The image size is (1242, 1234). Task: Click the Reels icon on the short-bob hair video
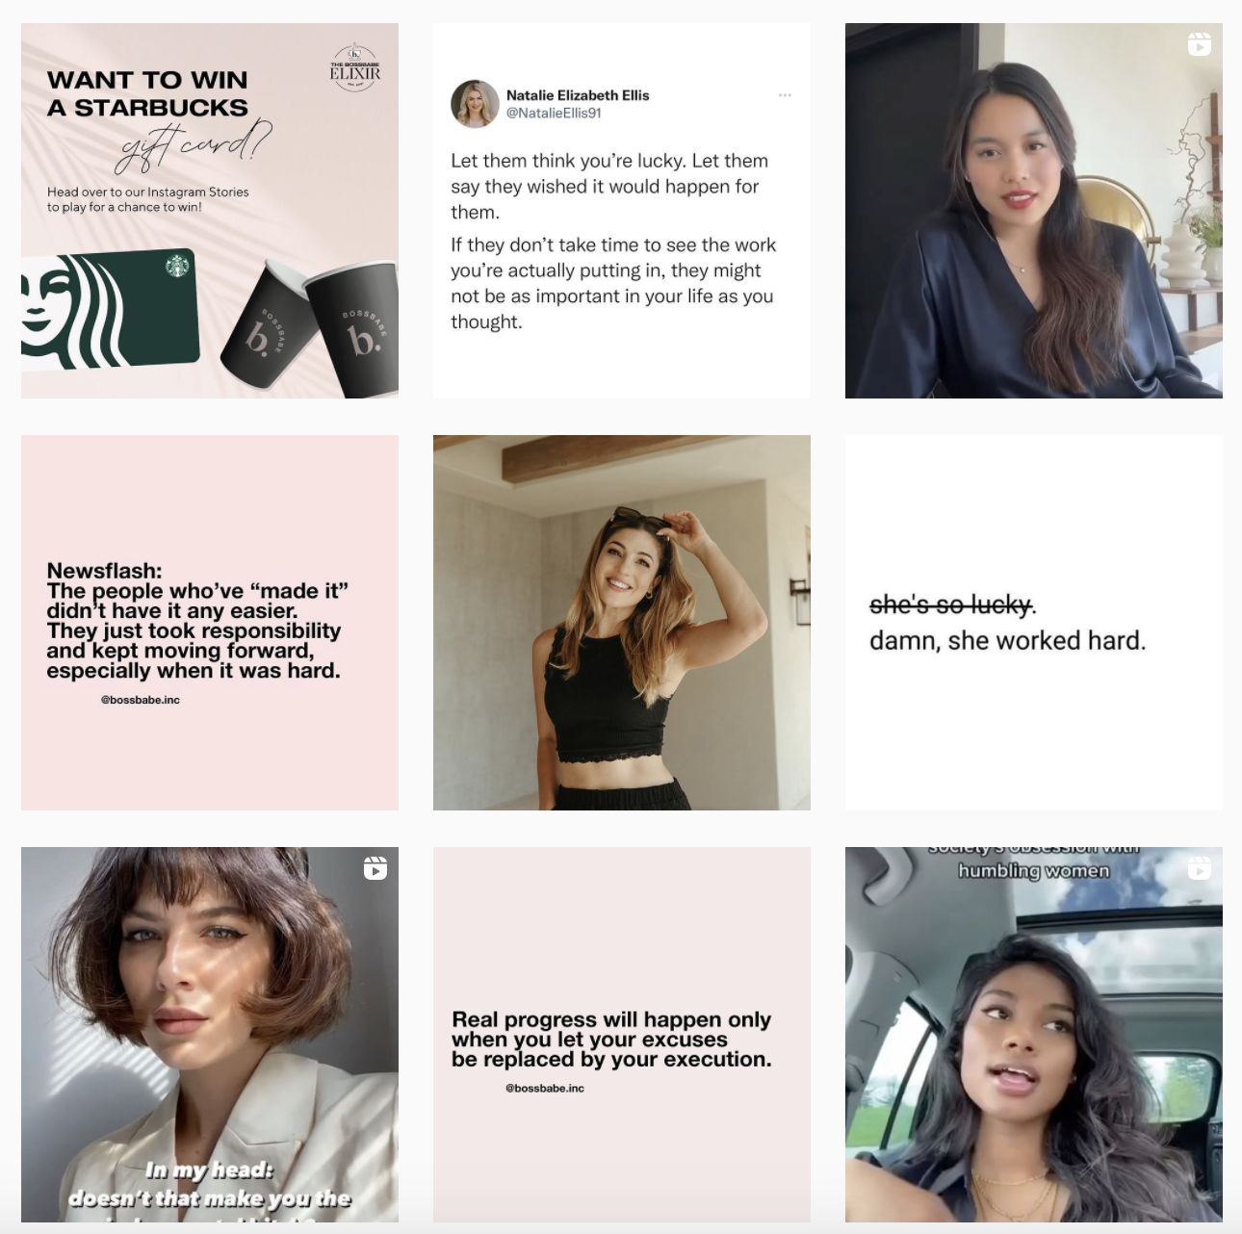click(375, 868)
